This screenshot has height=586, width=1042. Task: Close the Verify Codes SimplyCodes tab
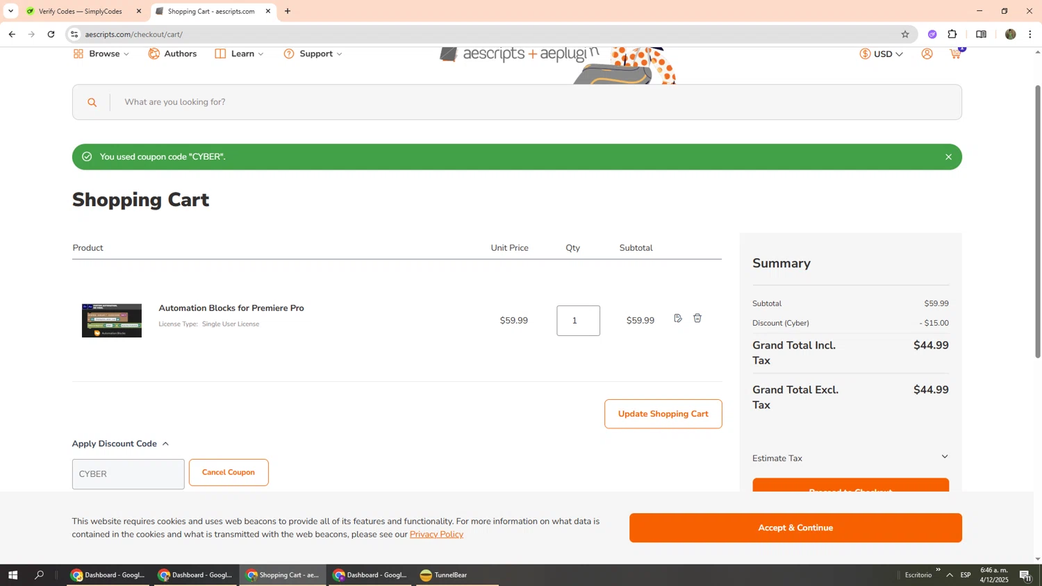[x=138, y=11]
